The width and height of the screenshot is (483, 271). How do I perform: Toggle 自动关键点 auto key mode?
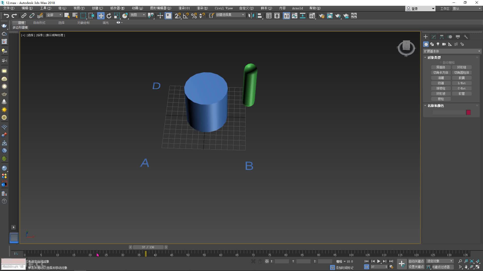click(x=416, y=261)
